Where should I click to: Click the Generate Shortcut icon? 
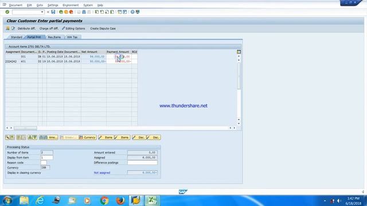coord(125,12)
